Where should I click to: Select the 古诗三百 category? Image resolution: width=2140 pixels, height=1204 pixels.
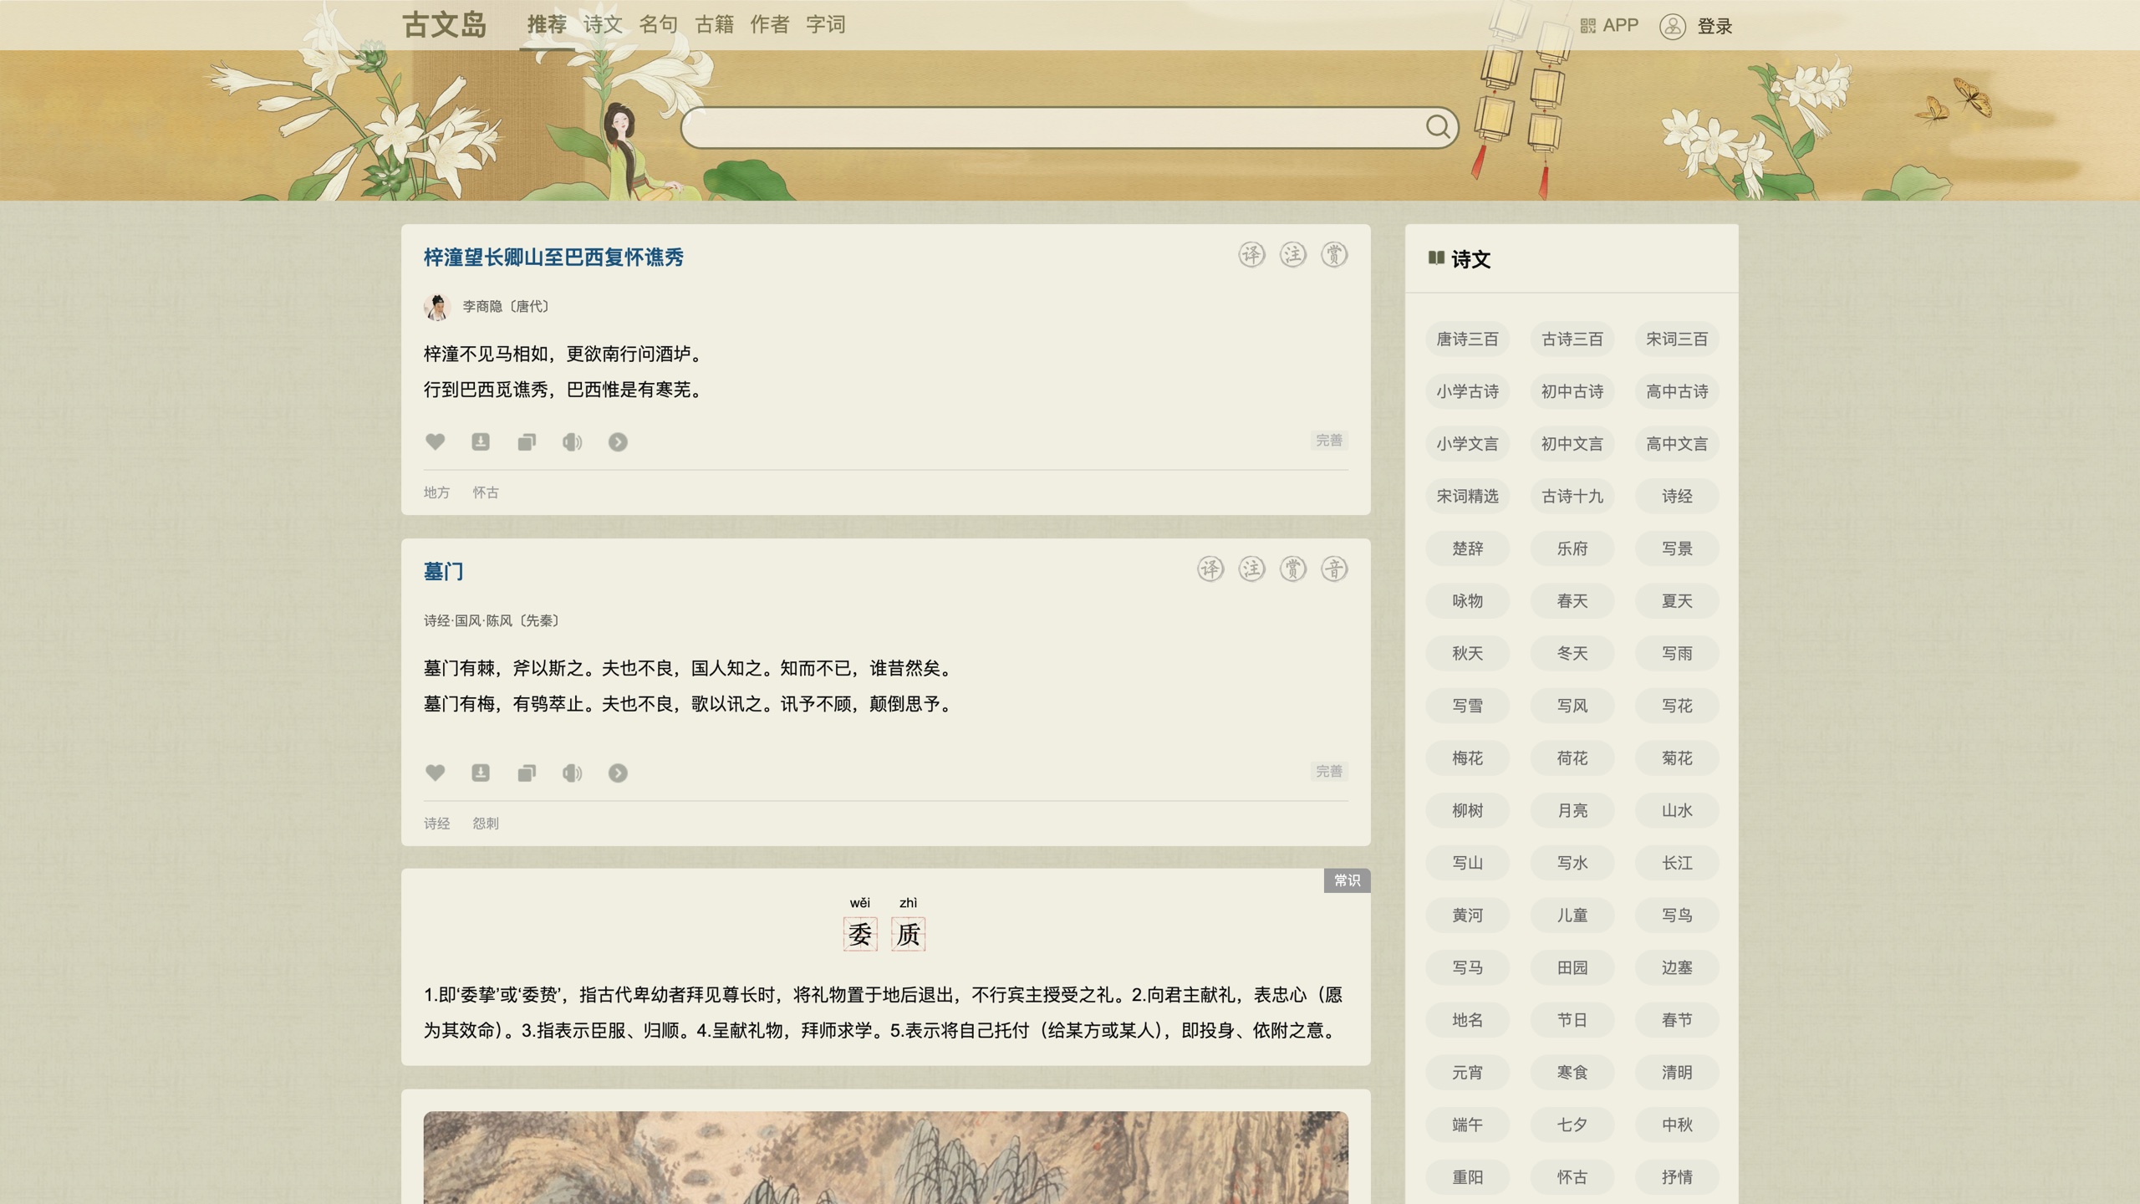coord(1572,339)
